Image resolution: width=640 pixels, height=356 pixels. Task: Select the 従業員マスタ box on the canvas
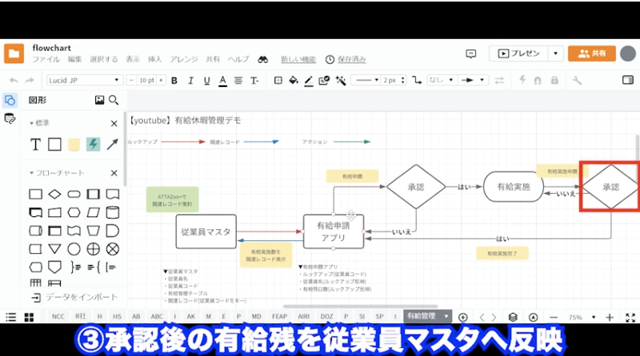point(204,231)
